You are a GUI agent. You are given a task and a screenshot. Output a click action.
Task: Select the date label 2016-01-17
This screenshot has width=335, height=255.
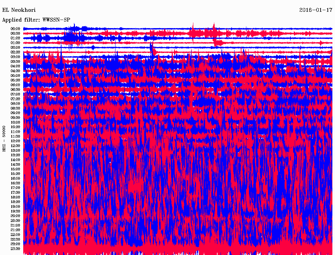[316, 10]
